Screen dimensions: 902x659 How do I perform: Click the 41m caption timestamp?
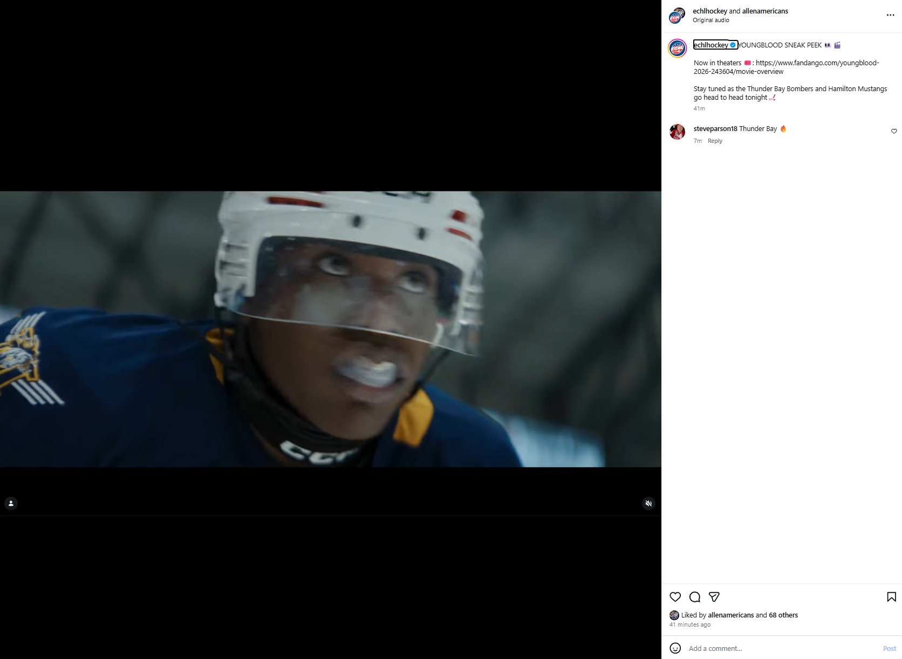[699, 108]
